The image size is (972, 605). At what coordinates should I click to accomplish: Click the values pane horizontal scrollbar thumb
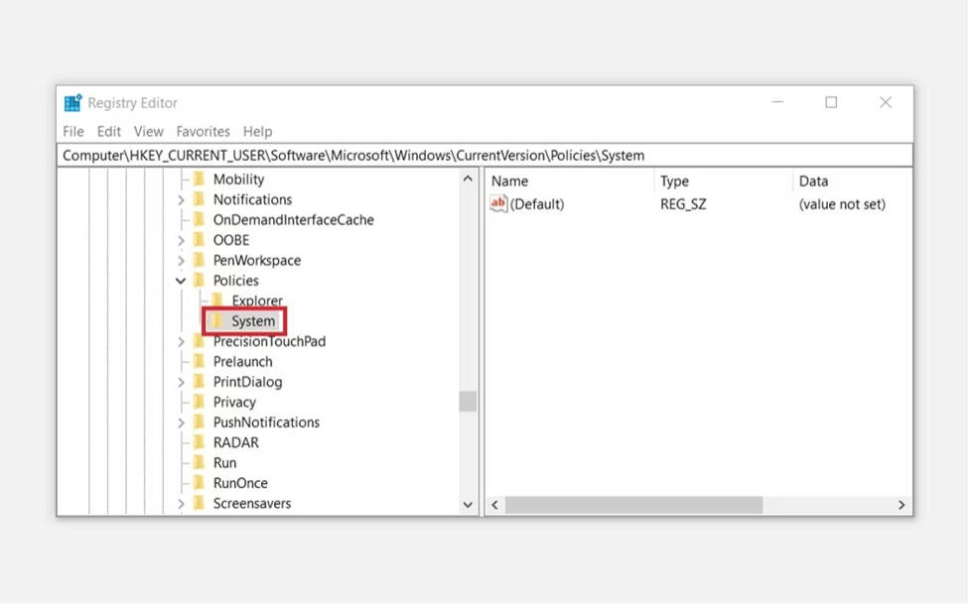tap(633, 505)
